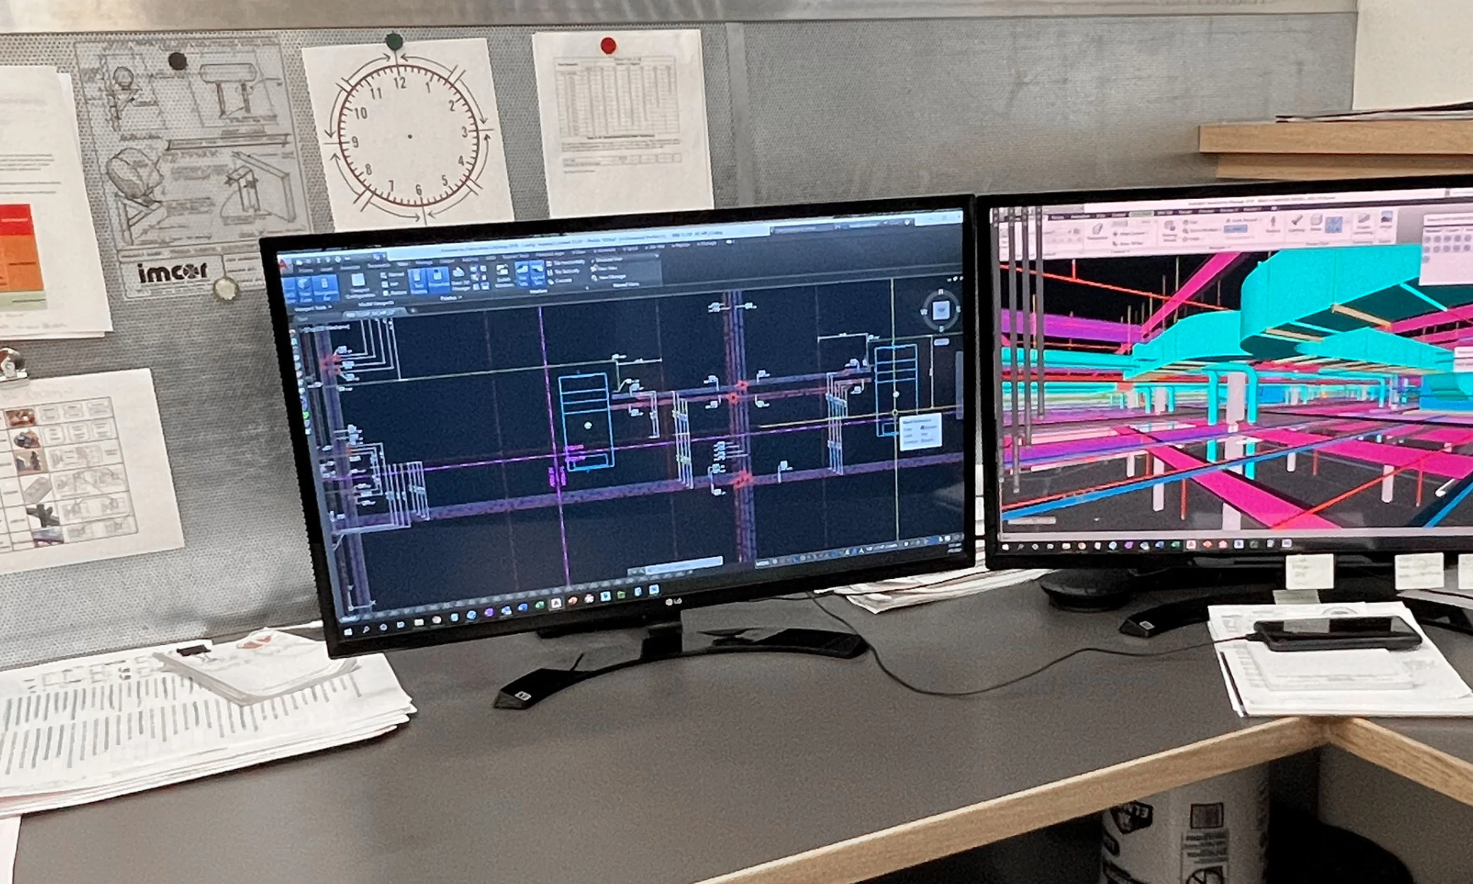Click Tile Vertically in AutoCAD Interface panel
This screenshot has height=884, width=1473.
563,272
